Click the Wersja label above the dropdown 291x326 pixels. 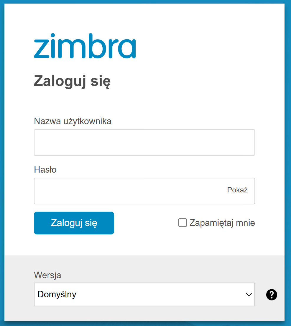point(47,275)
